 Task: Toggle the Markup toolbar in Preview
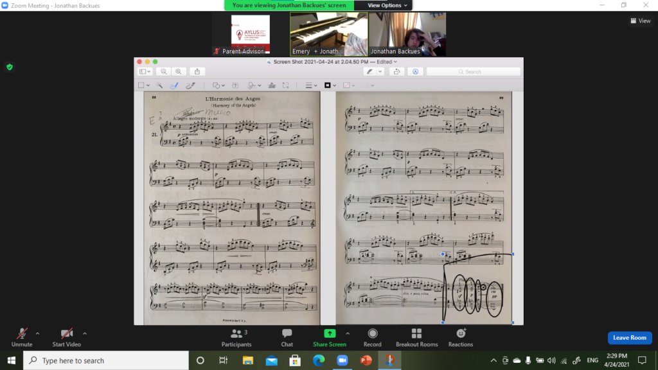coord(416,72)
